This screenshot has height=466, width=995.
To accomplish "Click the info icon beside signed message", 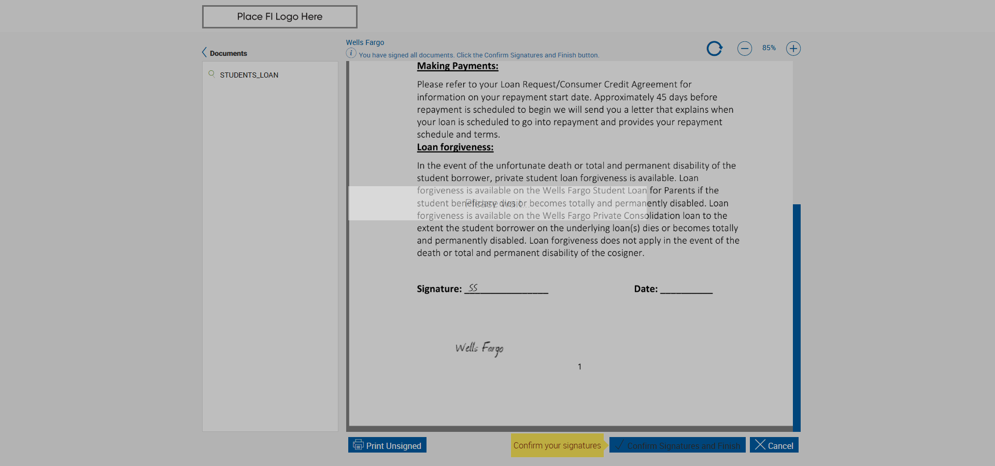I will point(351,53).
